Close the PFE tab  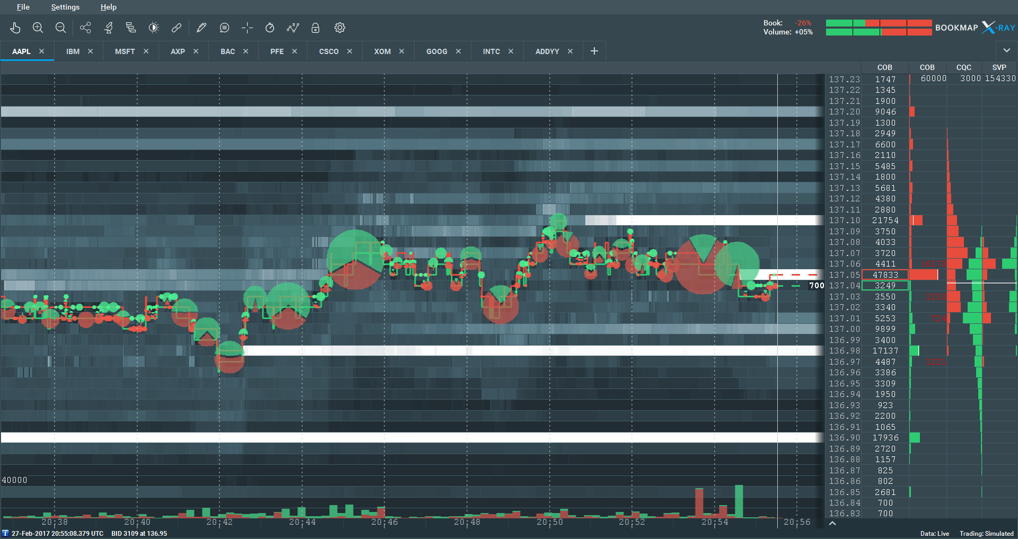[294, 51]
